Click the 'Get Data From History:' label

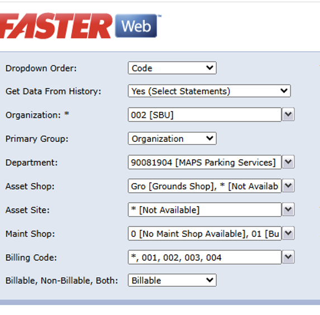pos(53,91)
